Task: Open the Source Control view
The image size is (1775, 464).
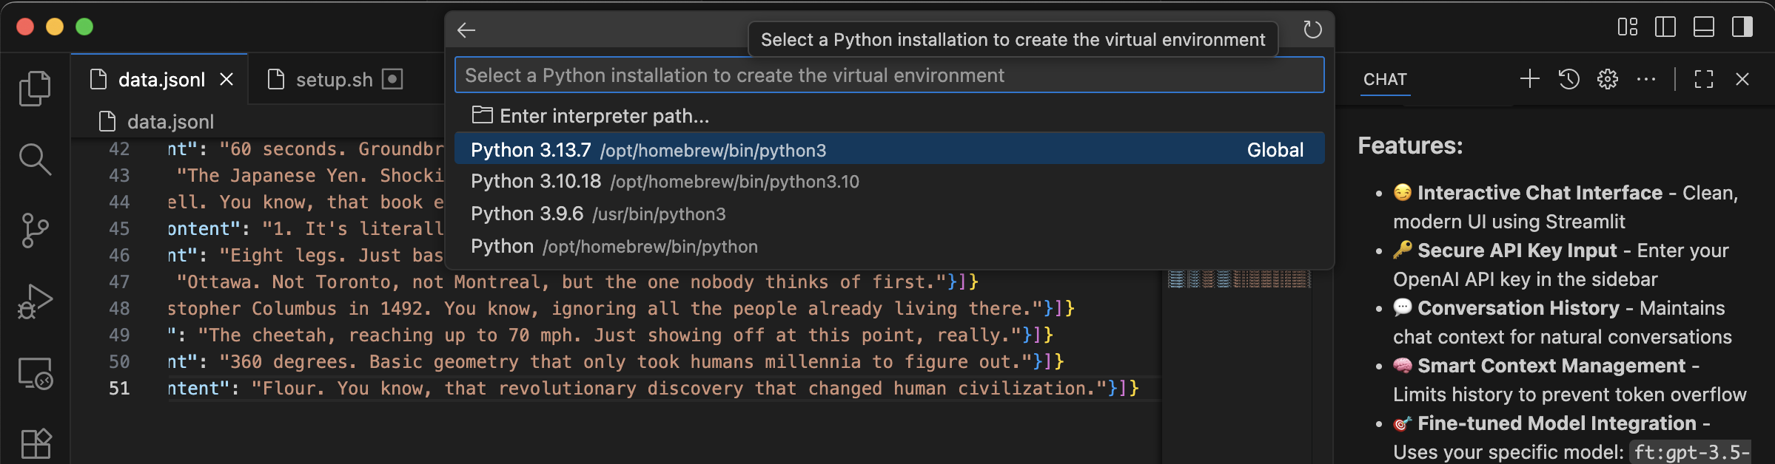Action: tap(35, 230)
